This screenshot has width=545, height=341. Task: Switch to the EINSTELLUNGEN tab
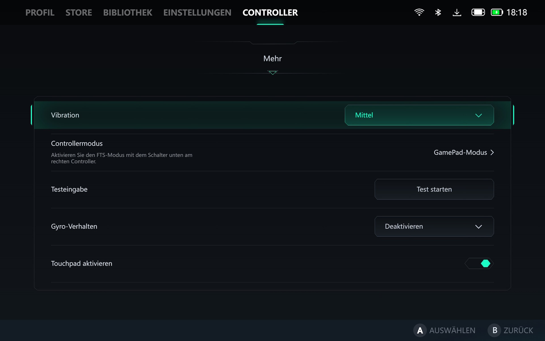pos(197,13)
